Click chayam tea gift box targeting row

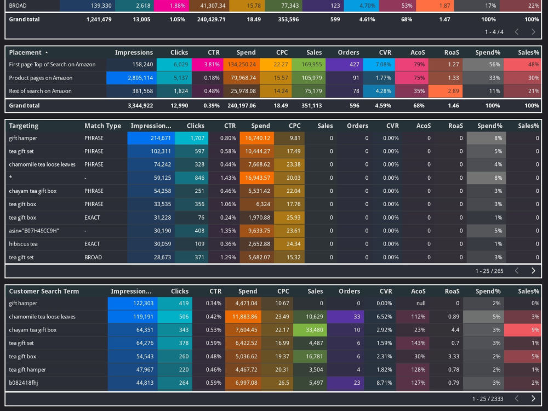pyautogui.click(x=273, y=191)
